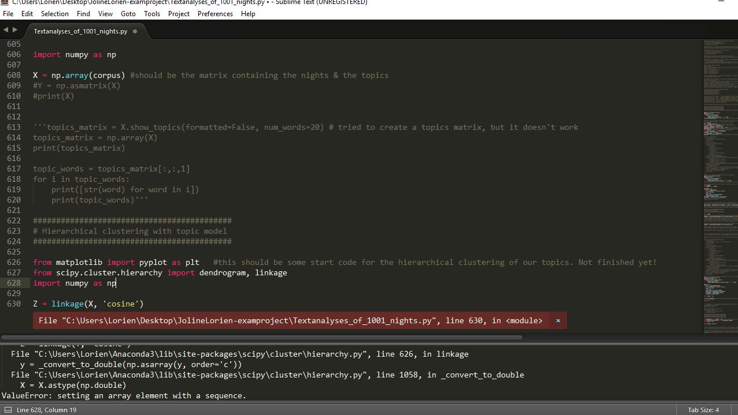Open the Preferences menu
This screenshot has width=738, height=415.
click(215, 13)
